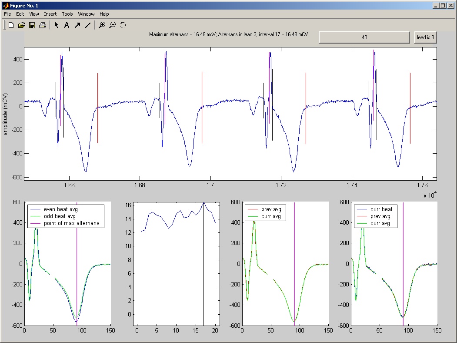The width and height of the screenshot is (457, 343).
Task: Open the Tools menu
Action: point(67,14)
